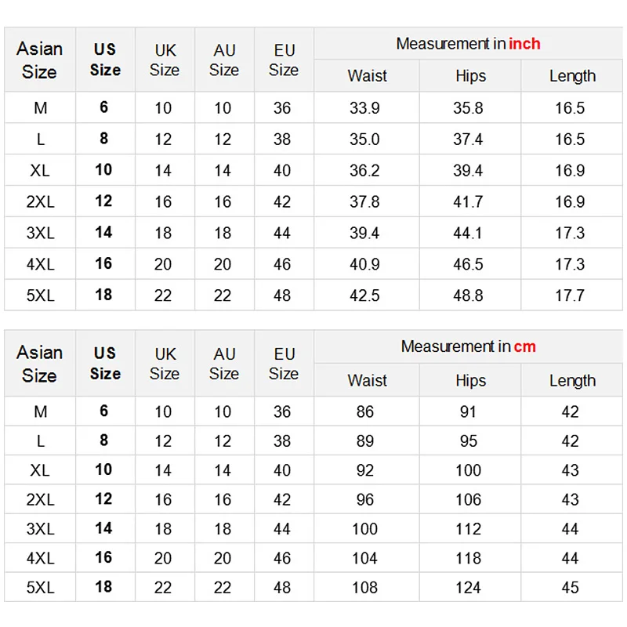
Task: Click hips value 48.8 in inch table
Action: [x=468, y=295]
